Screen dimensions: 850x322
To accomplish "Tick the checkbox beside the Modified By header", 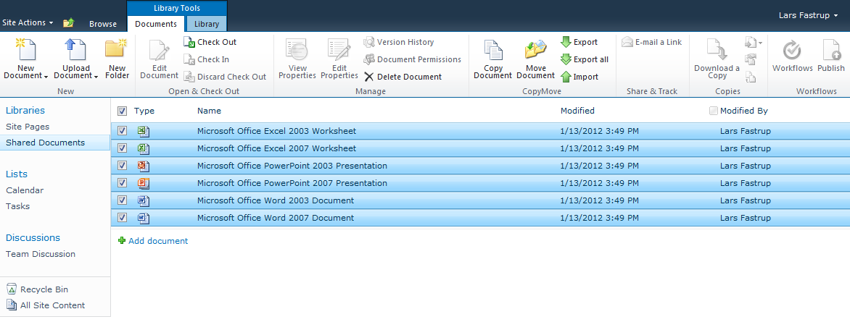I will (714, 111).
